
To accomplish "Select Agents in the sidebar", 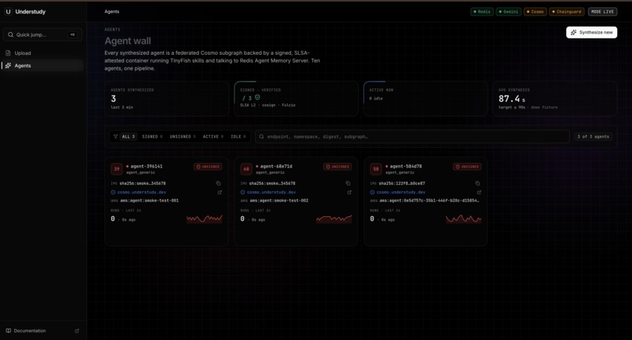I will click(x=42, y=66).
